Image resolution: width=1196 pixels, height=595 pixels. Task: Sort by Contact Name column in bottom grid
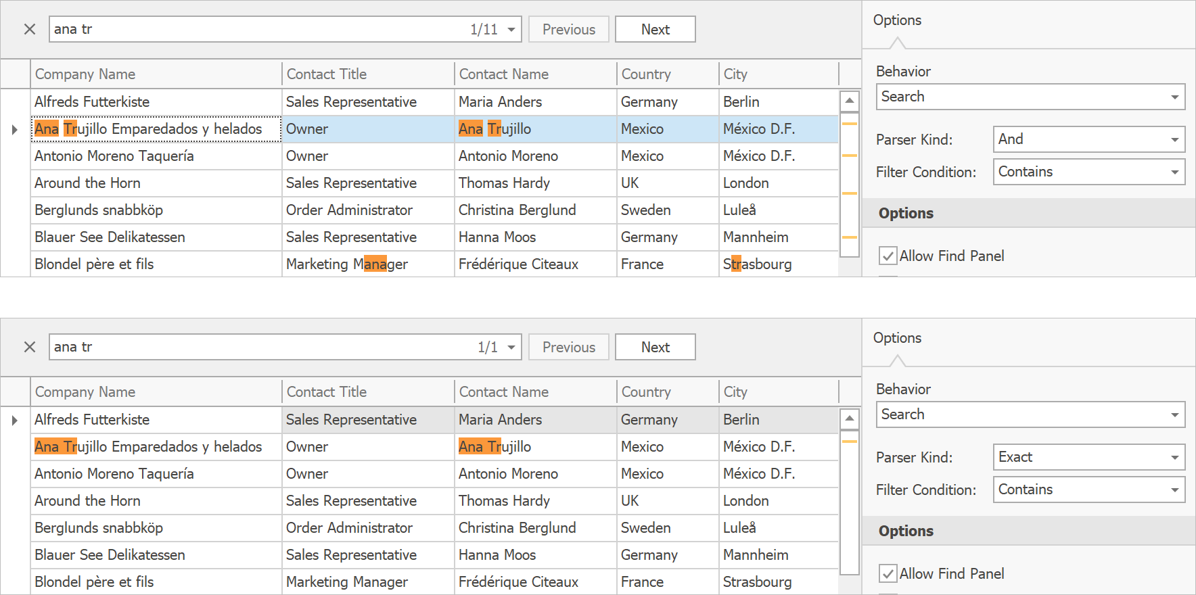click(x=535, y=392)
